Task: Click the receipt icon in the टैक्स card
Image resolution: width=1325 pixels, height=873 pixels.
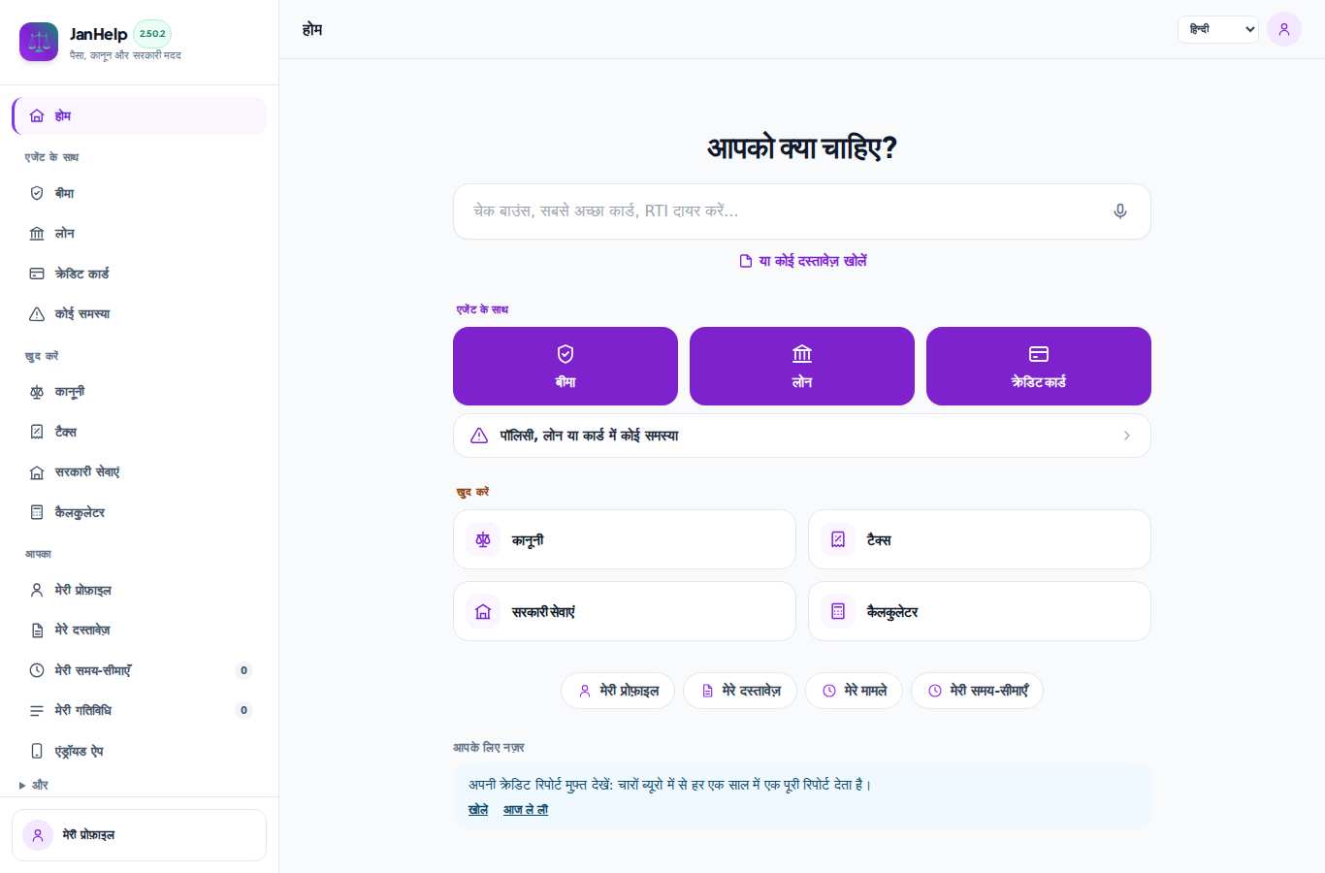Action: pyautogui.click(x=838, y=539)
